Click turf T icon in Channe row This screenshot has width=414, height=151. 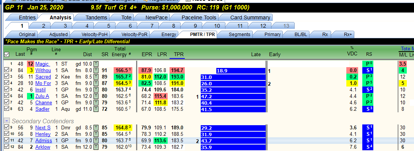(96, 102)
